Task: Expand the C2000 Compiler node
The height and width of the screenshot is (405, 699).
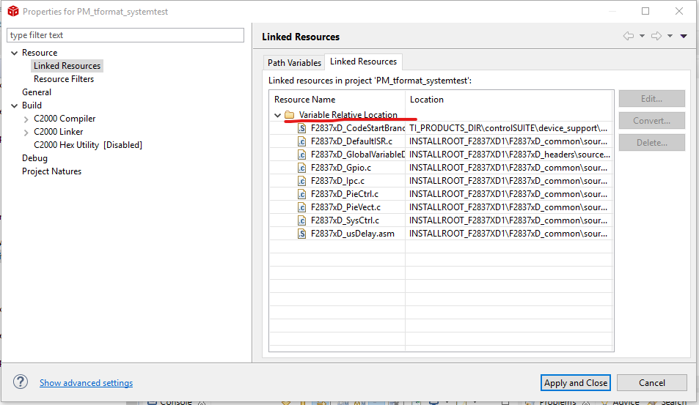Action: pyautogui.click(x=26, y=119)
